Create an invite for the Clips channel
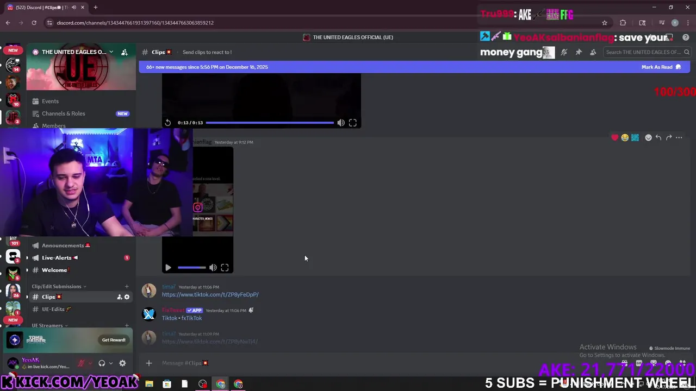This screenshot has width=696, height=391. [x=120, y=297]
